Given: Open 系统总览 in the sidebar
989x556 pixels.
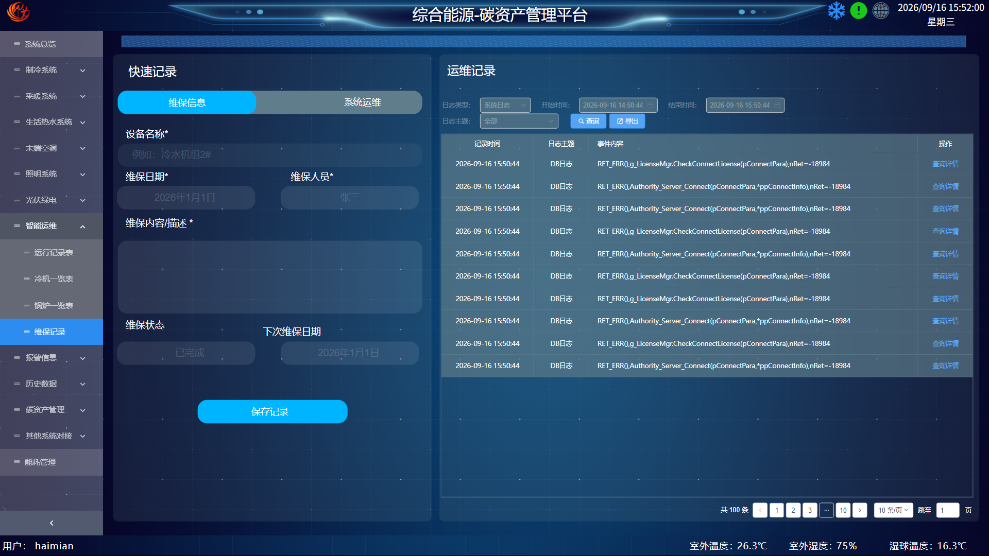Looking at the screenshot, I should 52,44.
